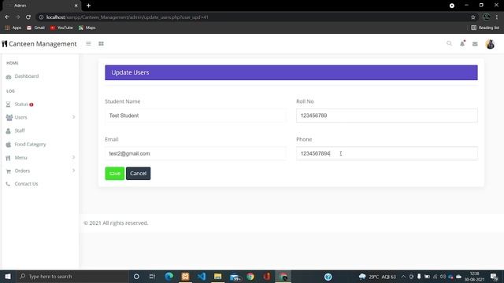Screen dimensions: 504x283
Task: Open the YouTube bookmark
Action: pyautogui.click(x=61, y=28)
